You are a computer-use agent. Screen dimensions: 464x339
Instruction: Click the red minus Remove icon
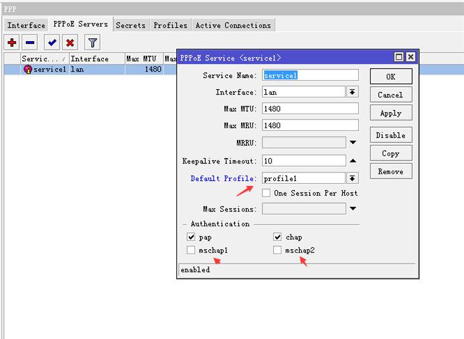click(30, 42)
